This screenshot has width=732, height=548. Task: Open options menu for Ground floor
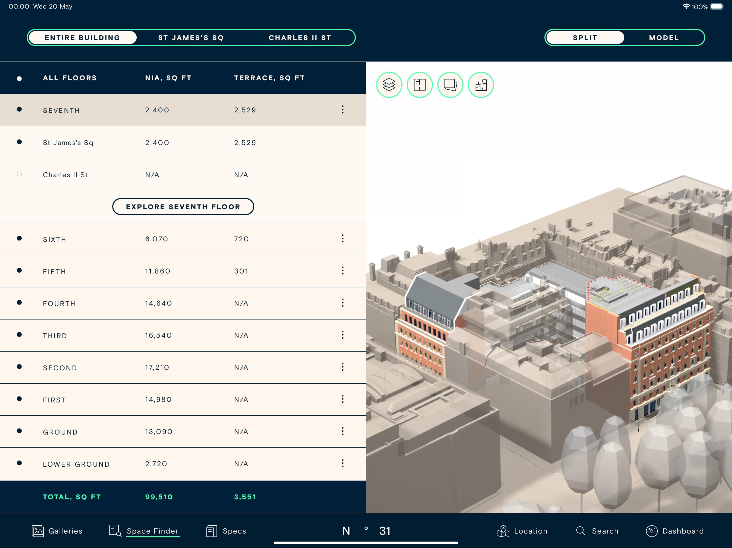pos(342,431)
